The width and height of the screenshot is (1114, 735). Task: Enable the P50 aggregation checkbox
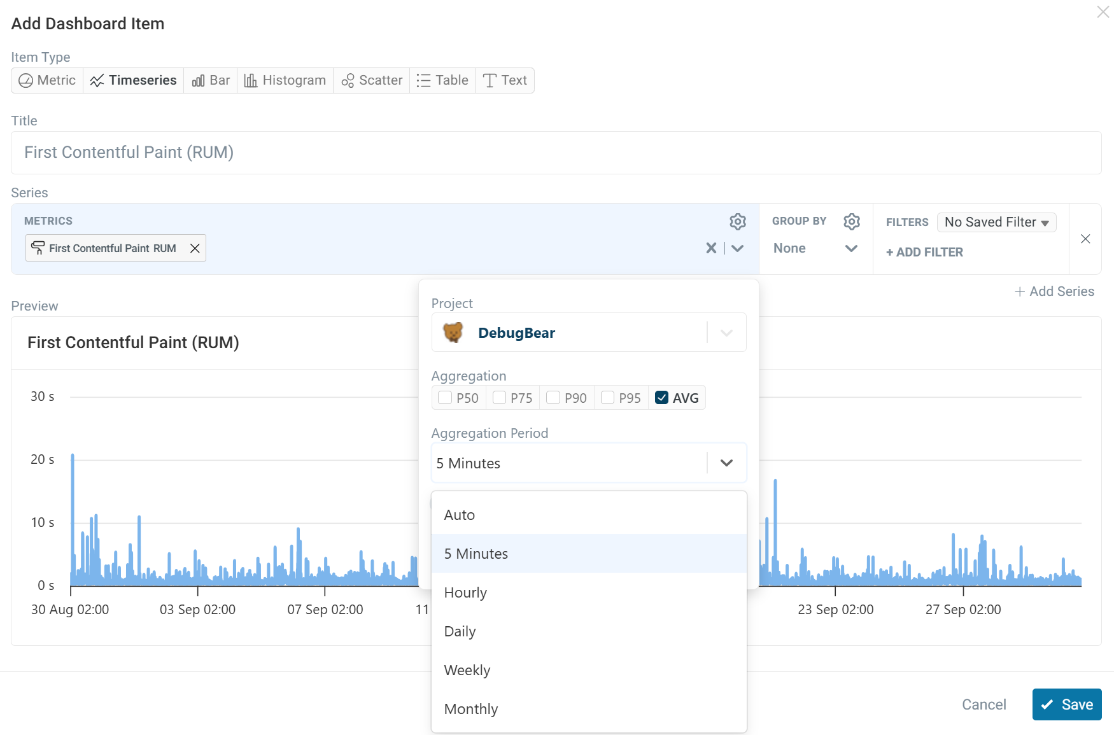point(445,398)
